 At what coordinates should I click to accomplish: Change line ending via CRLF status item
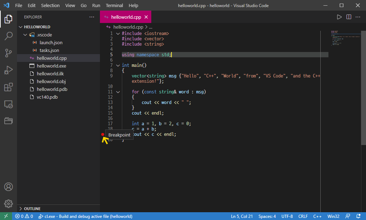click(x=303, y=216)
